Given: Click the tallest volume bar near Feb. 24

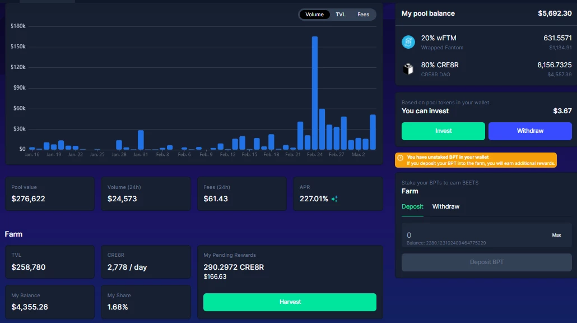Looking at the screenshot, I should point(315,93).
